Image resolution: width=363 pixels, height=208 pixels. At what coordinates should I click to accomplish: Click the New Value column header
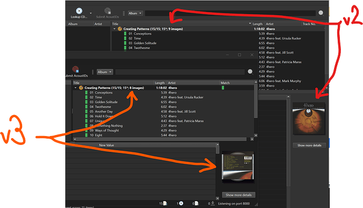(x=106, y=145)
